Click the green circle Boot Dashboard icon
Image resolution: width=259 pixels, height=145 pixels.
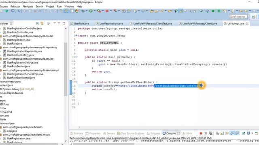(x=213, y=11)
